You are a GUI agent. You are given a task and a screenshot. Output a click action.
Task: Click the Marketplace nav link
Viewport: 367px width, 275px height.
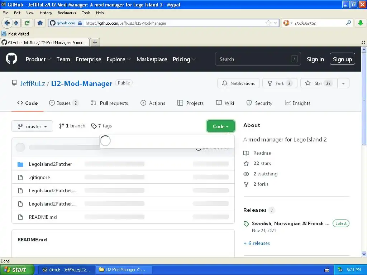coord(152,59)
